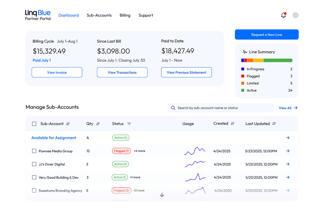
Task: Click the search magnifier icon
Action: [173, 108]
